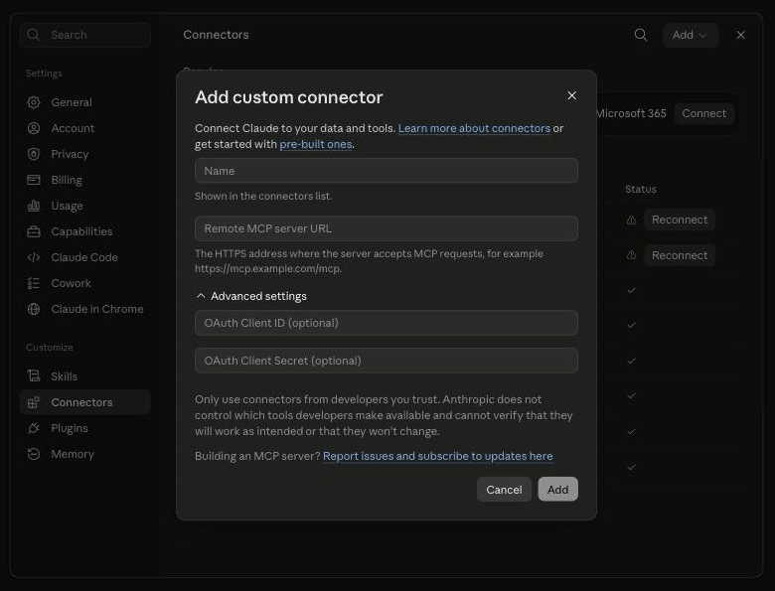The height and width of the screenshot is (591, 775).
Task: Click warning icon beside first Reconnect
Action: click(x=631, y=220)
